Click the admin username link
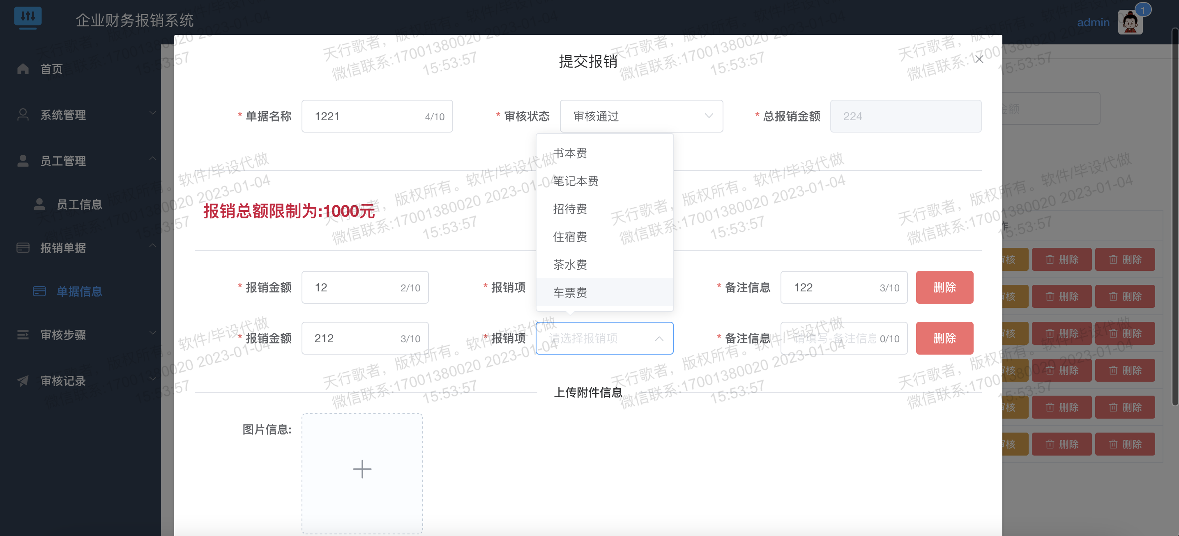 (1094, 21)
